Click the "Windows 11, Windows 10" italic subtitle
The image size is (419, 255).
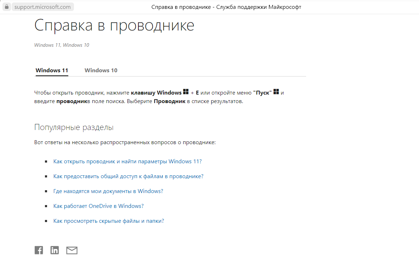pyautogui.click(x=62, y=45)
